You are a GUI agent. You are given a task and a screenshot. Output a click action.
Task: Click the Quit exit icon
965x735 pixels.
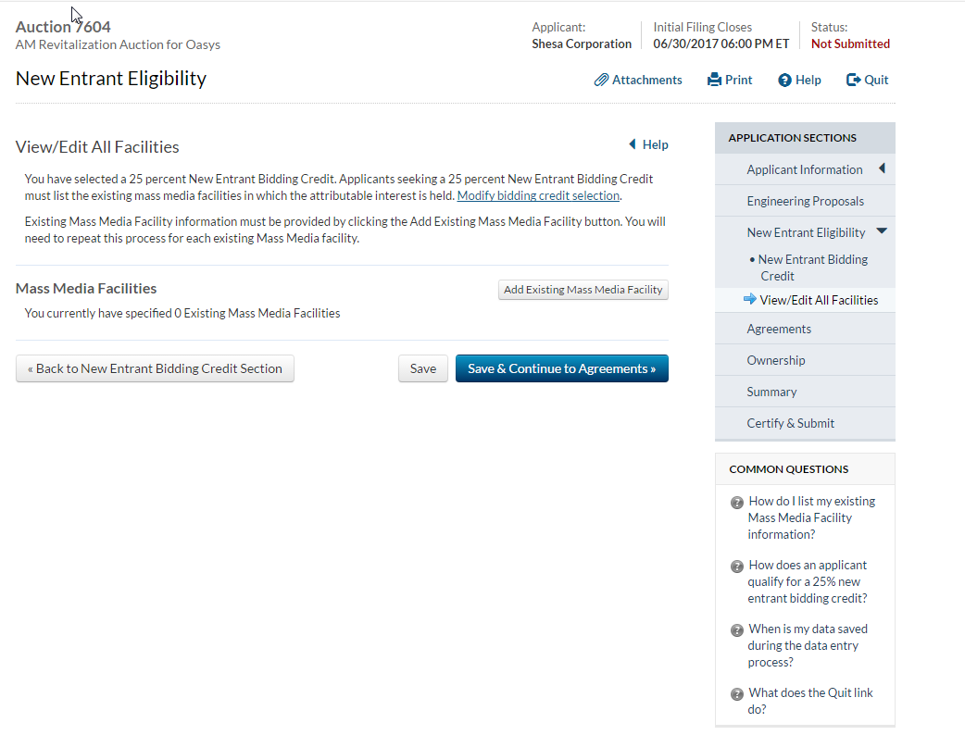click(x=853, y=81)
